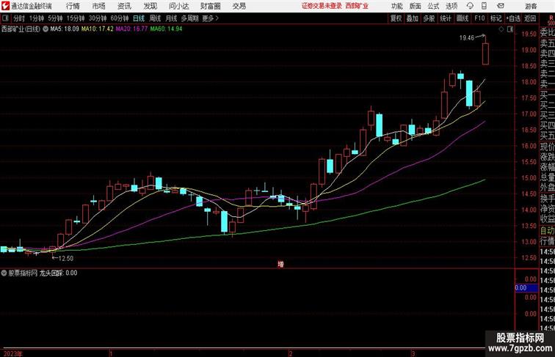Open the 功能 menu
555x357 pixels.
click(396, 6)
